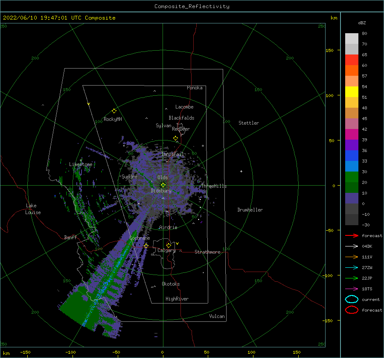Click the Drumheller city label
The height and width of the screenshot is (358, 384).
tap(250, 210)
